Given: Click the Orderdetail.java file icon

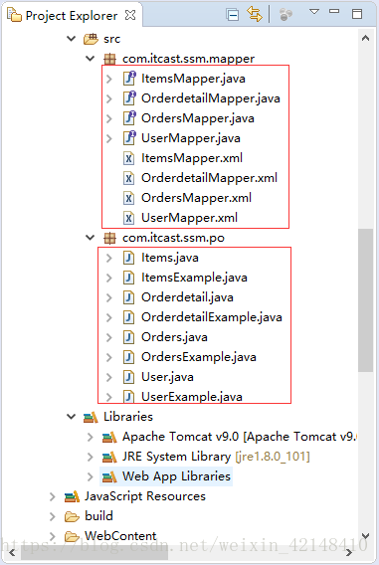Looking at the screenshot, I should pyautogui.click(x=128, y=297).
